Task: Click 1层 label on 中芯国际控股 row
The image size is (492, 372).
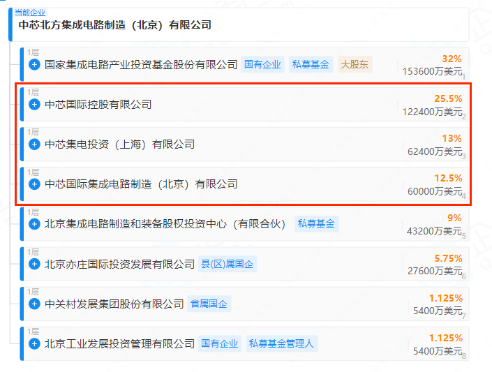Action: click(33, 92)
